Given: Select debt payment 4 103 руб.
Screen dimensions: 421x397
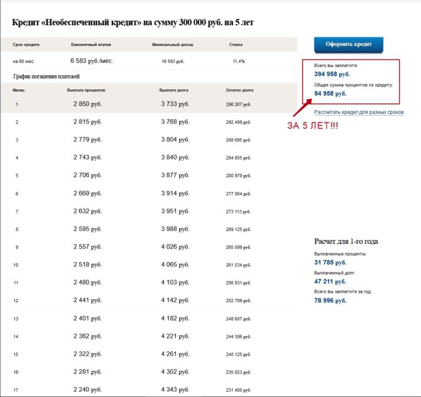Looking at the screenshot, I should coord(175,282).
